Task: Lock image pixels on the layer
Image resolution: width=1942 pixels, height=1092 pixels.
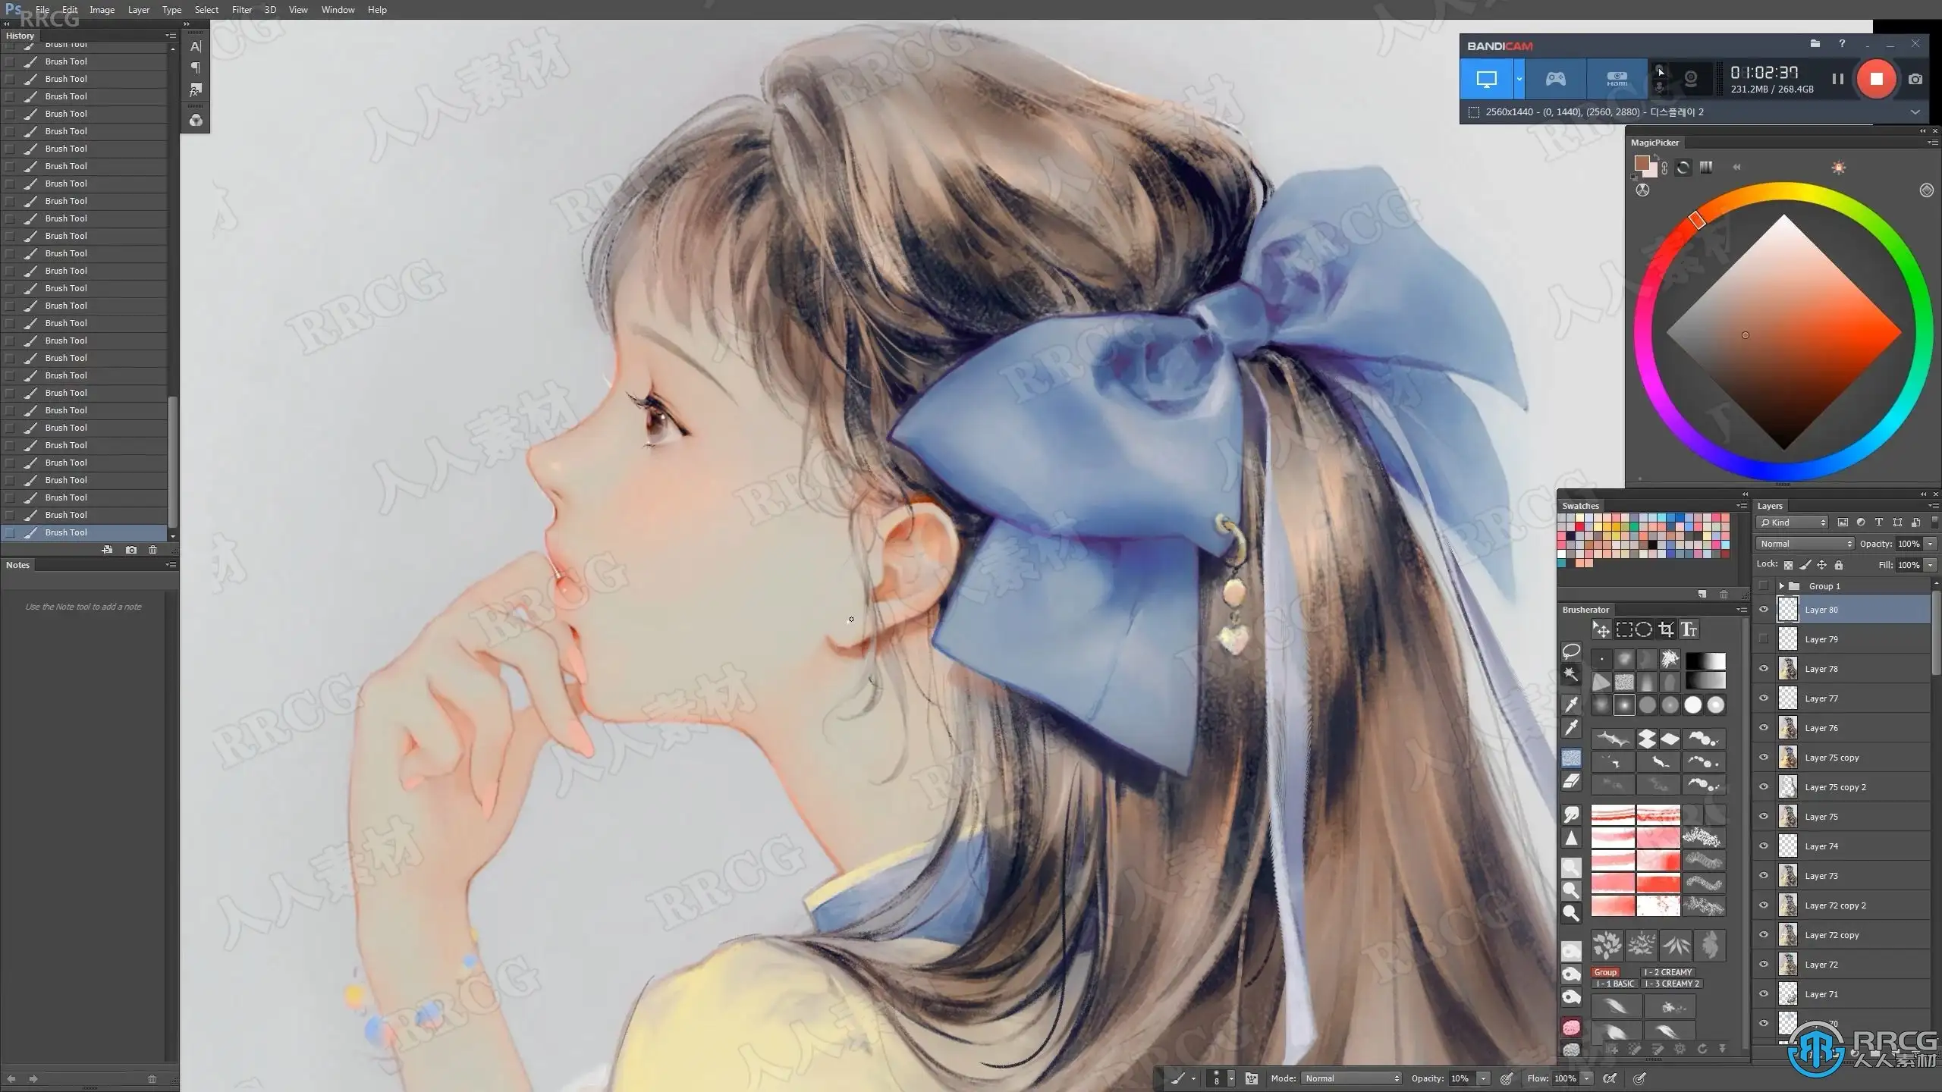Action: [x=1805, y=565]
